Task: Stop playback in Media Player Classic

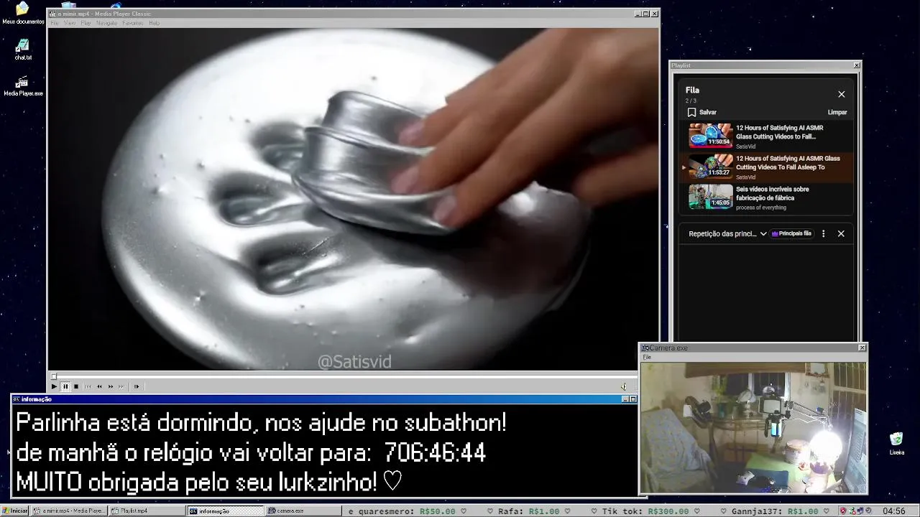Action: [x=76, y=386]
